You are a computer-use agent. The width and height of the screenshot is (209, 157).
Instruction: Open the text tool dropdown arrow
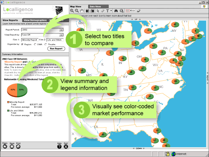(x=111, y=11)
